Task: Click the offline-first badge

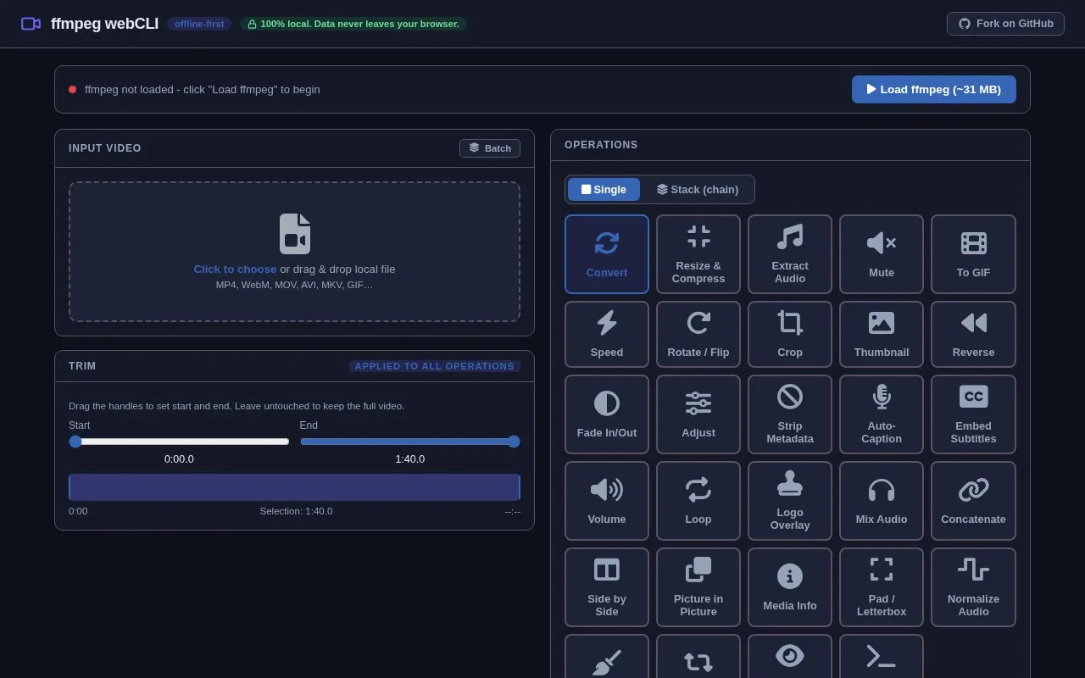Action: pyautogui.click(x=199, y=24)
